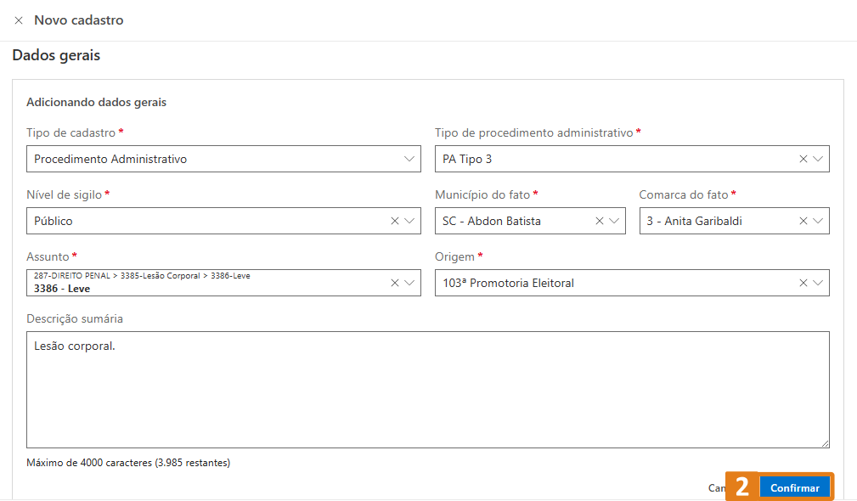Clear the PA Tipo 3 selection
This screenshot has width=857, height=501.
click(x=803, y=159)
